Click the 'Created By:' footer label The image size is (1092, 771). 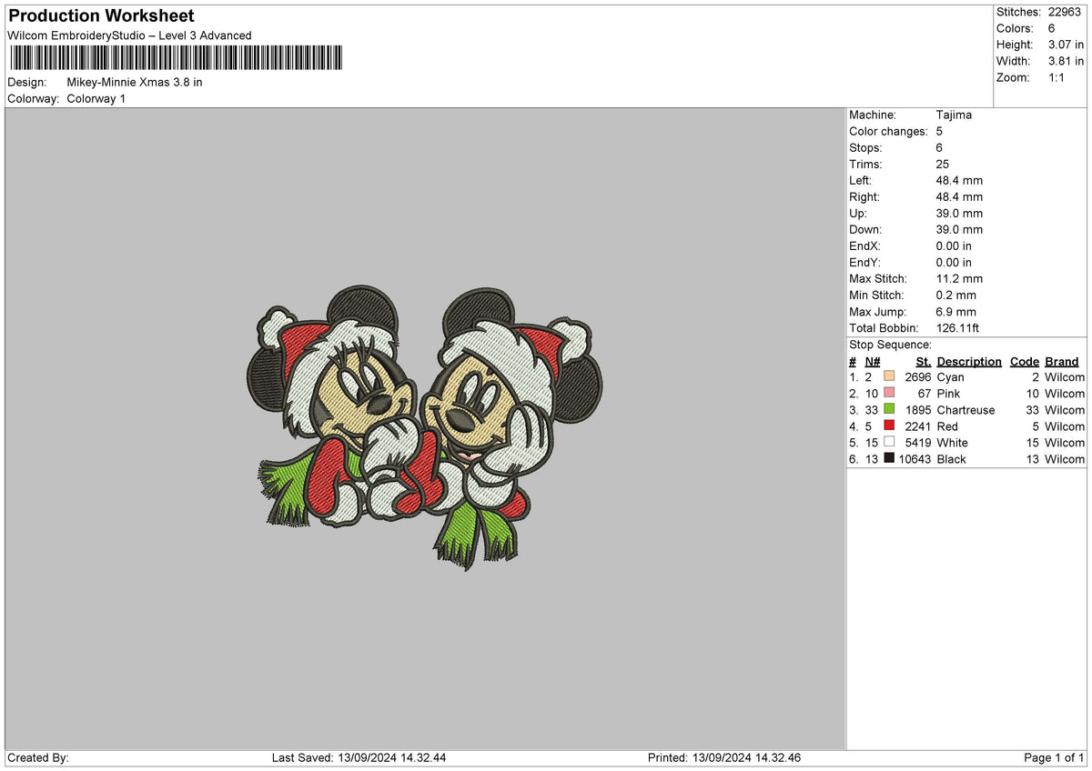37,757
